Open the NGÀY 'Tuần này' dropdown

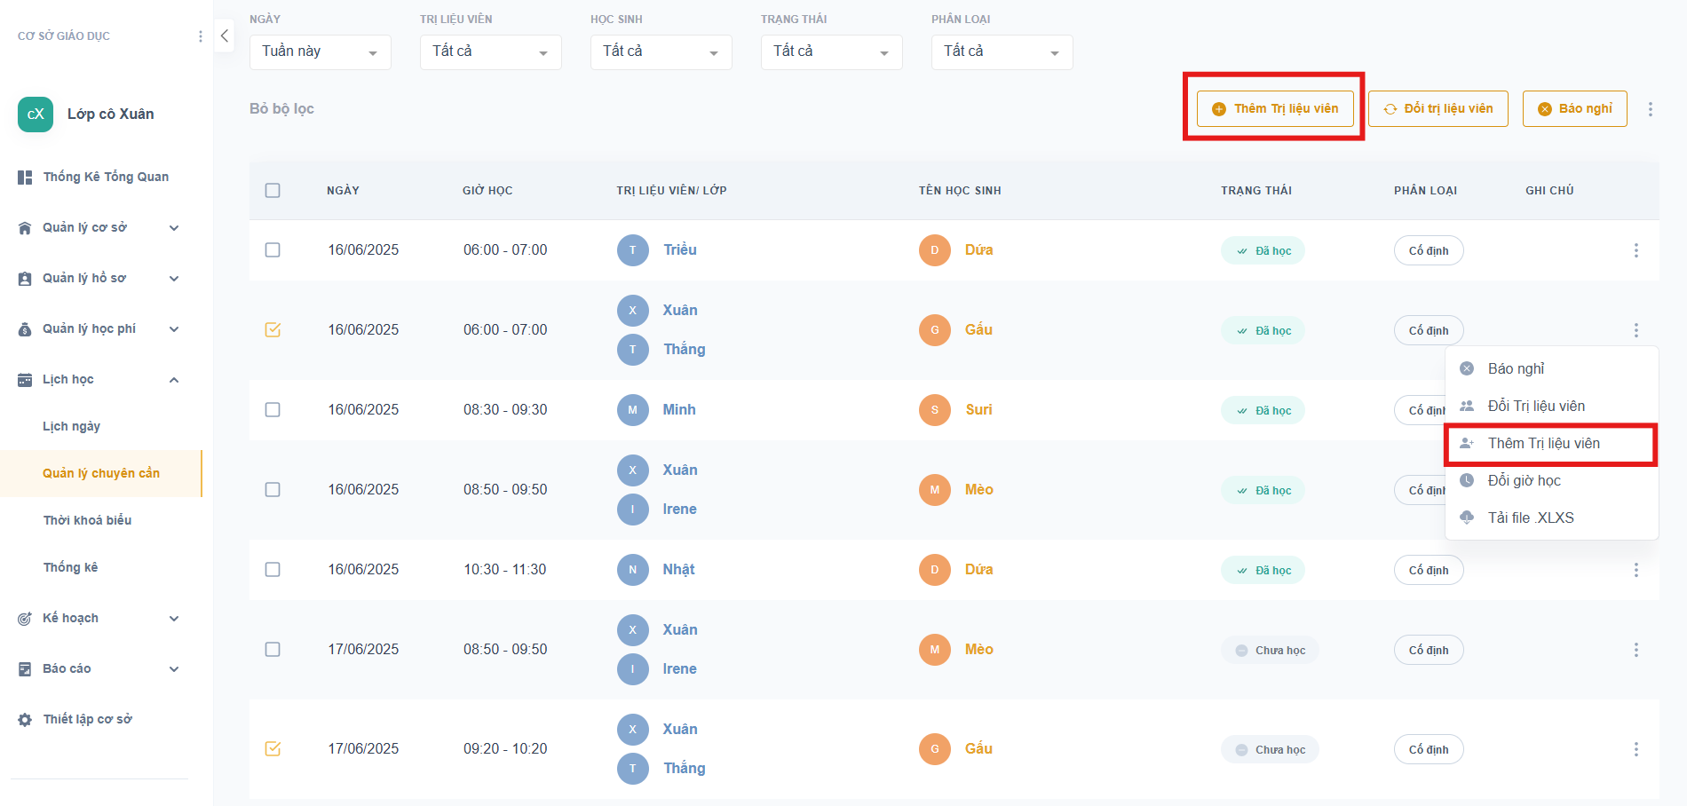pyautogui.click(x=320, y=52)
